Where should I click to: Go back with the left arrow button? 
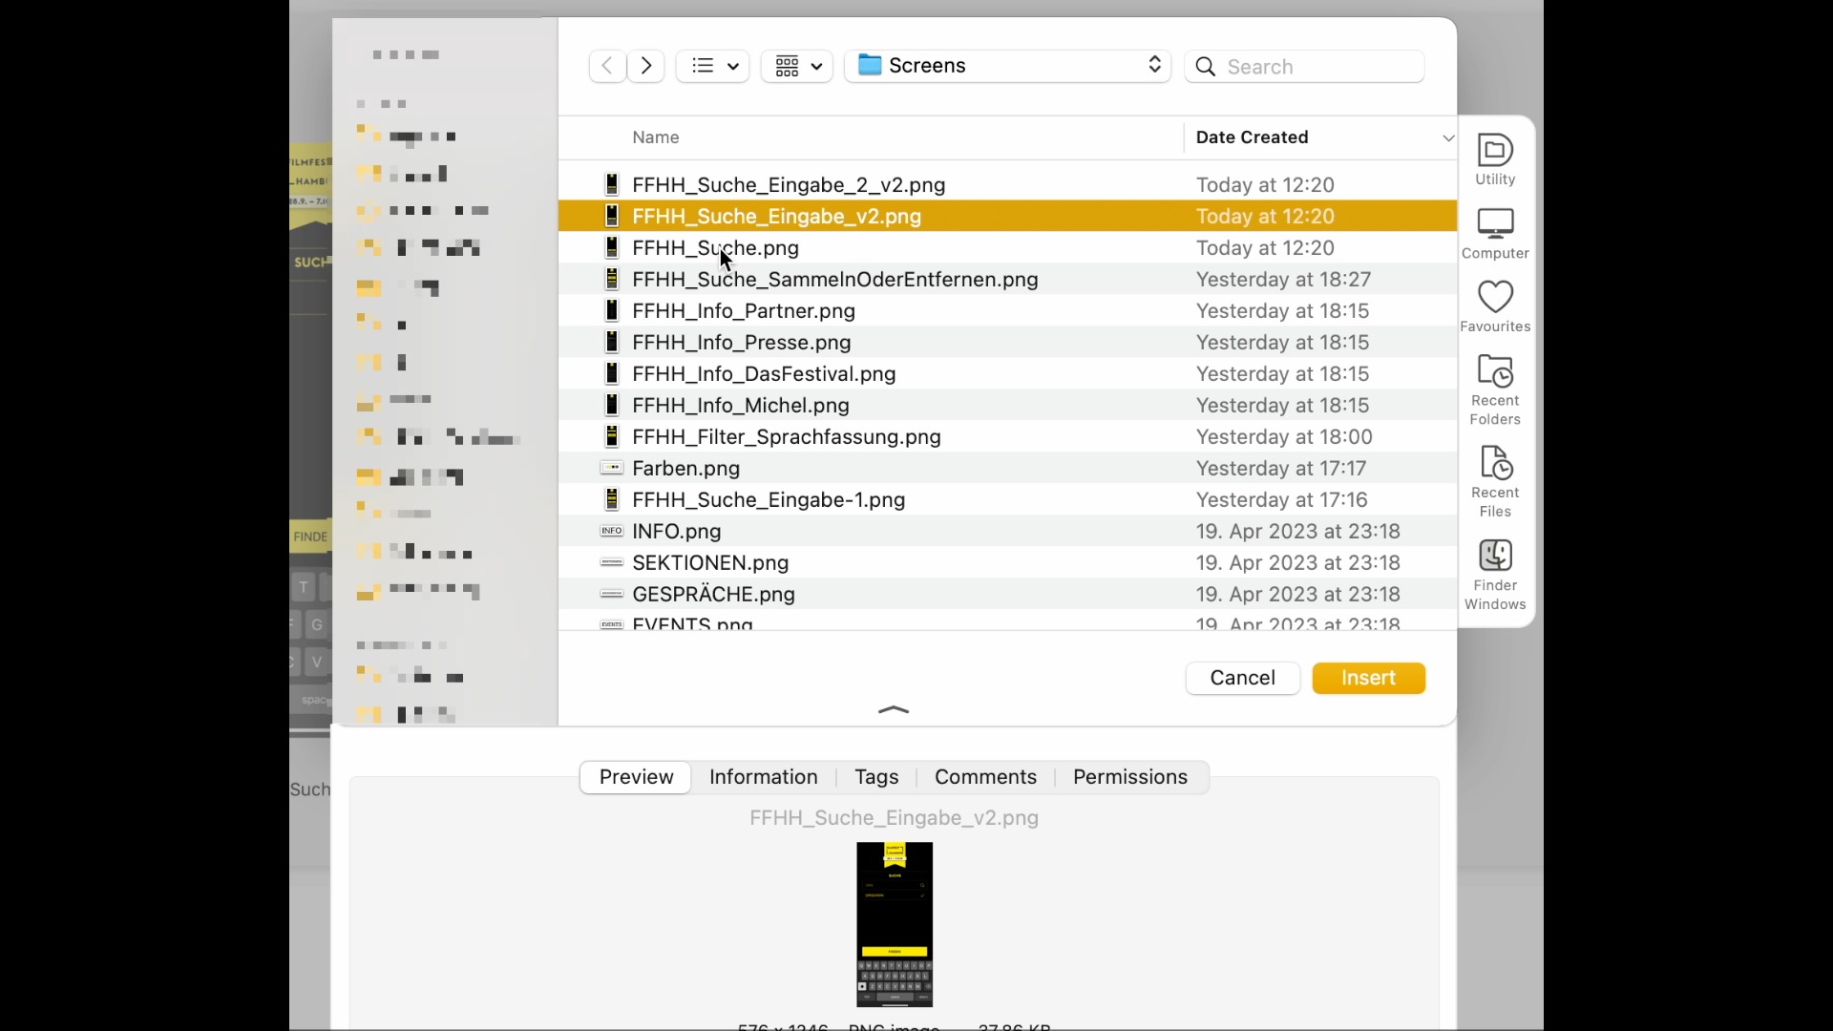point(607,66)
